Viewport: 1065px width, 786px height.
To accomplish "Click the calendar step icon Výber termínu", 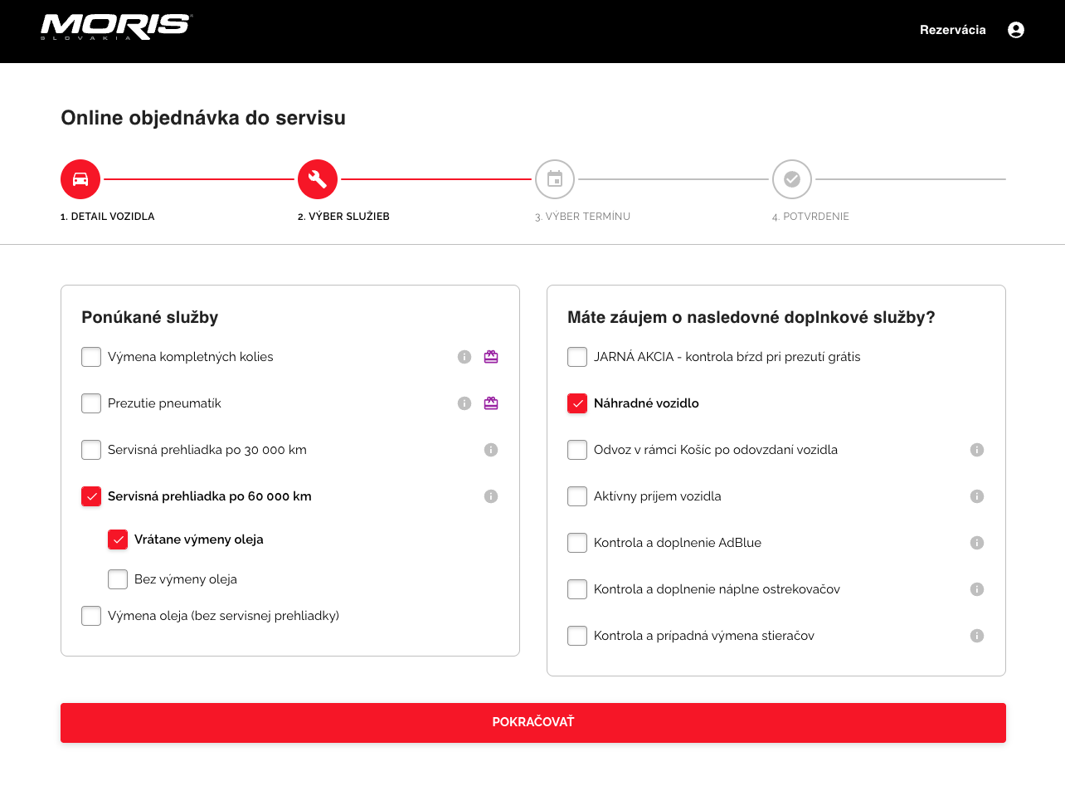I will 555,179.
